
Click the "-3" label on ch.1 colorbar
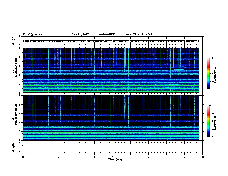click(x=212, y=58)
